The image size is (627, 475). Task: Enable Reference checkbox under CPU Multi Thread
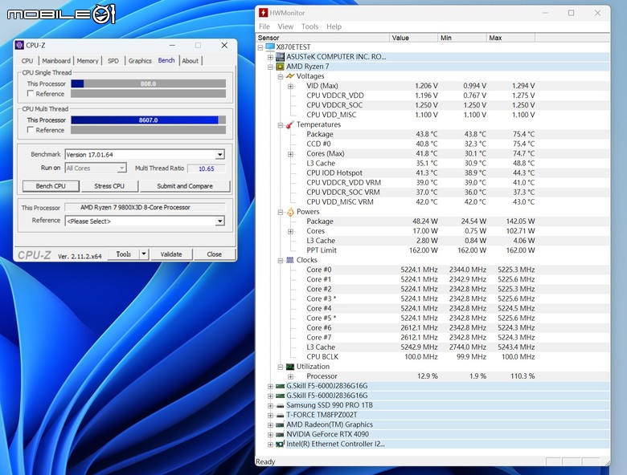coord(30,130)
